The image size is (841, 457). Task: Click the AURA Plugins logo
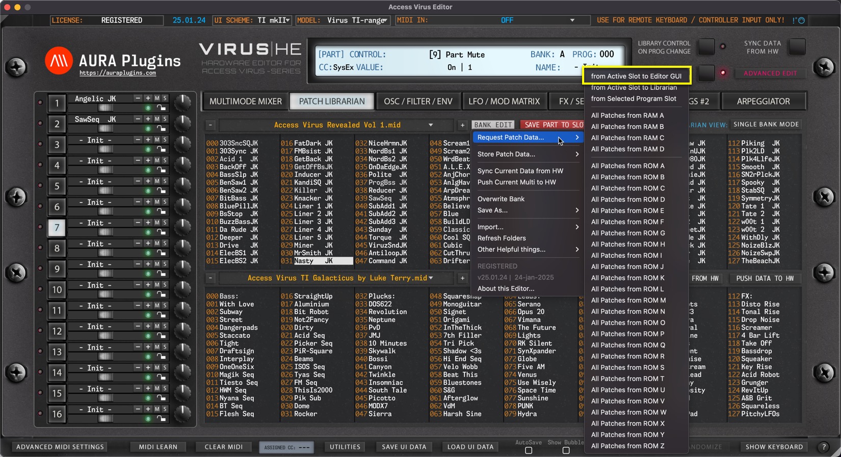click(59, 61)
